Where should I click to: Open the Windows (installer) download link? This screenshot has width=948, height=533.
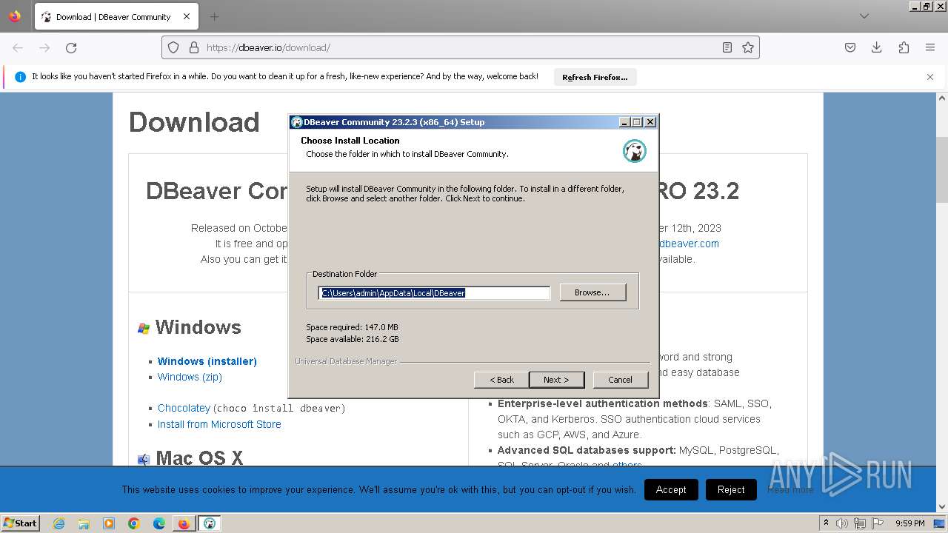[207, 361]
